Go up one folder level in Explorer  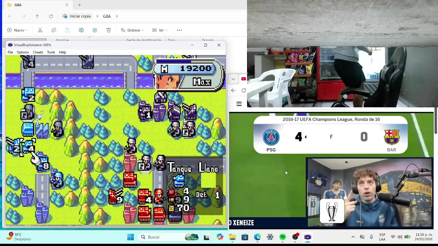tap(37, 16)
